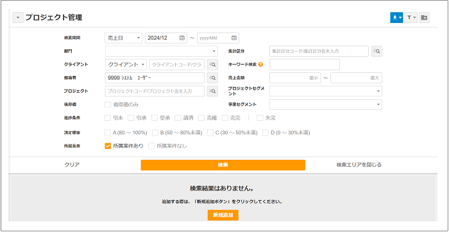The width and height of the screenshot is (449, 232).
Task: Check the 所属案件なし checkbox
Action: (151, 146)
